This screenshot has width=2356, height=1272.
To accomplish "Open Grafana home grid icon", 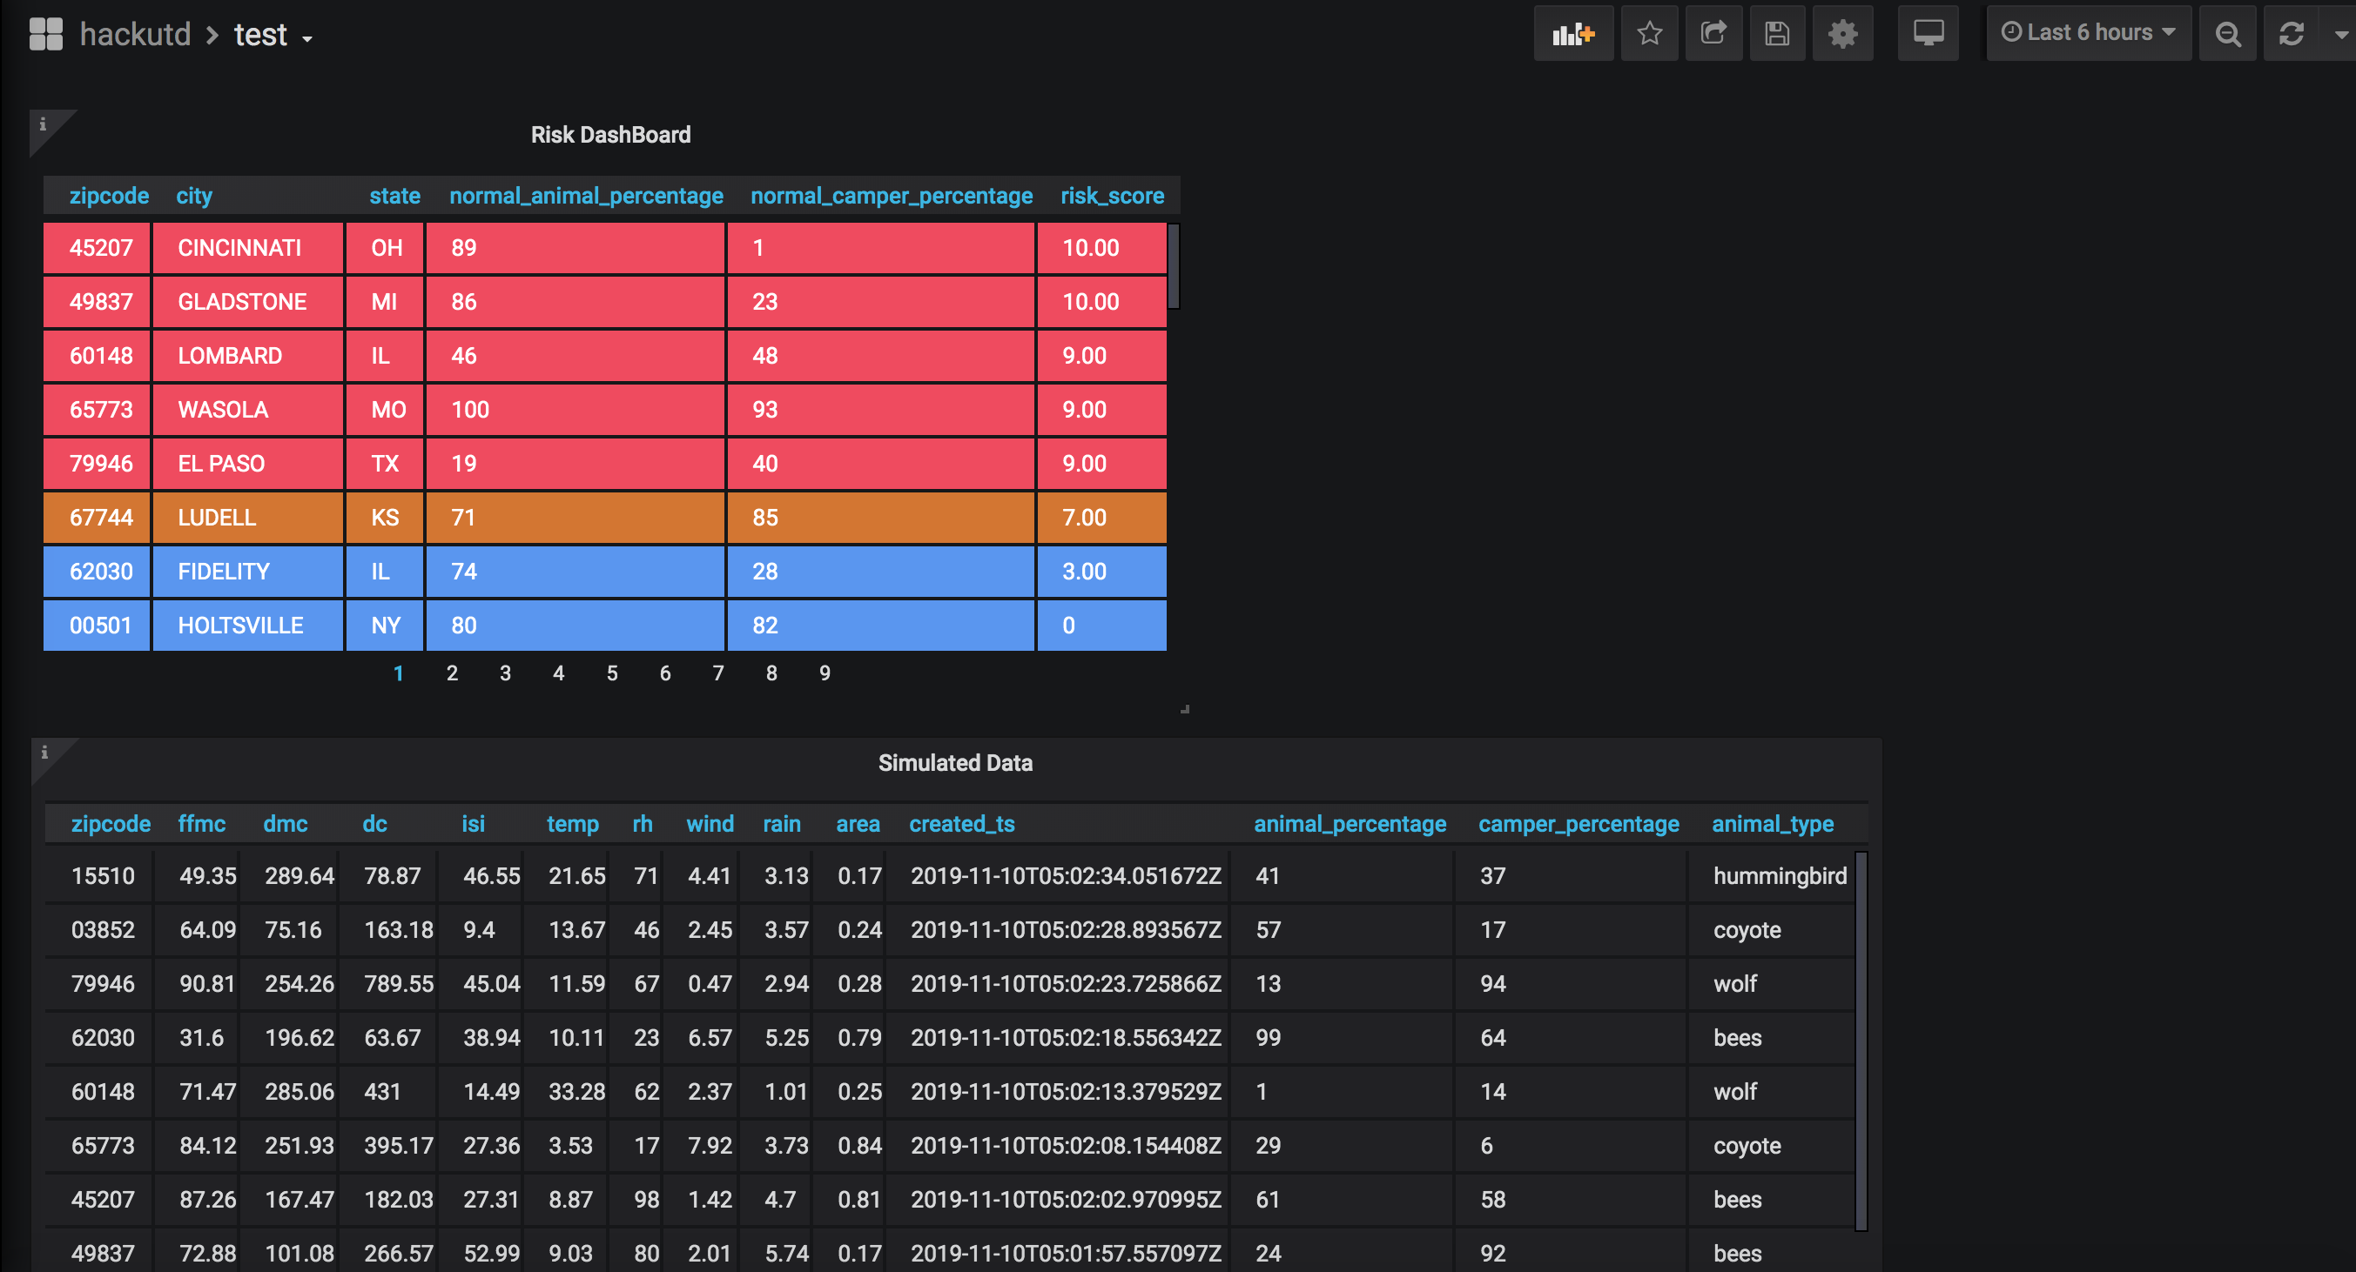I will 46,34.
